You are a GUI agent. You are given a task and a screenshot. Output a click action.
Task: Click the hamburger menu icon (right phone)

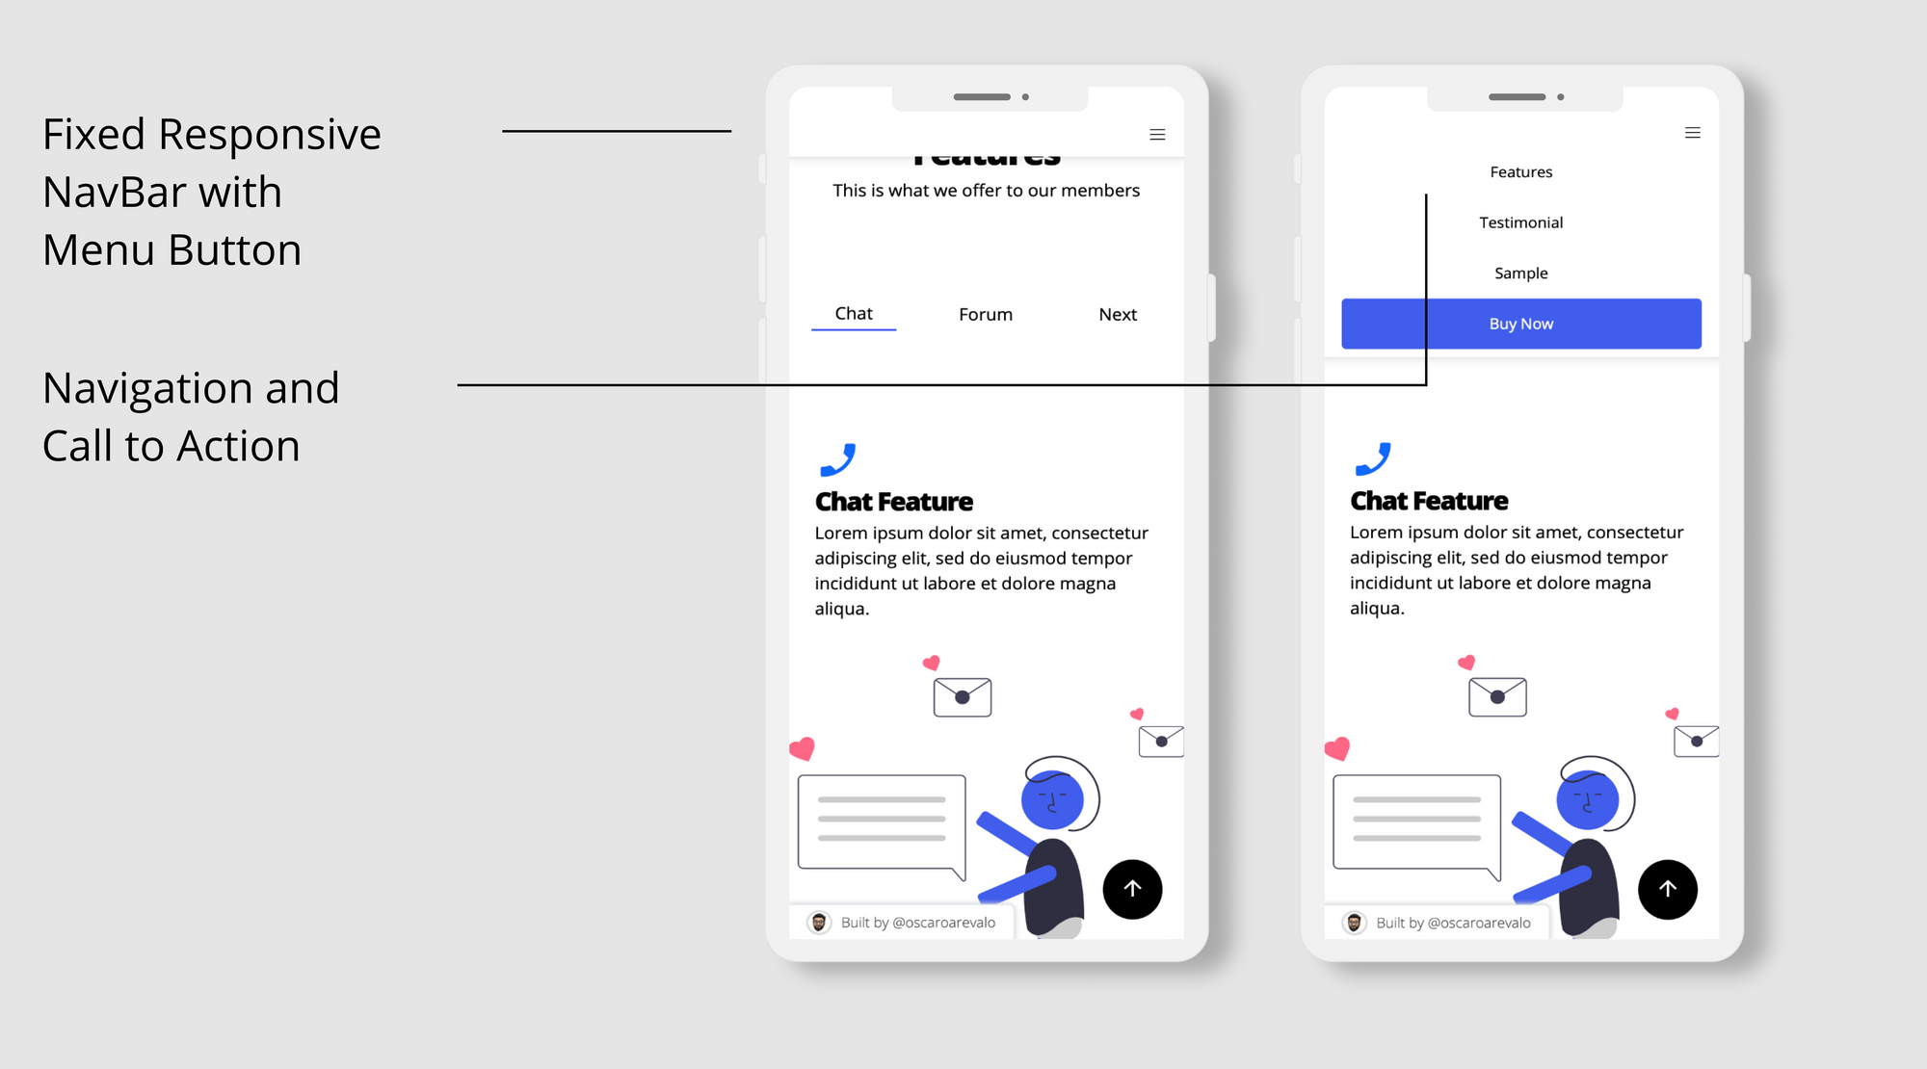click(x=1693, y=133)
